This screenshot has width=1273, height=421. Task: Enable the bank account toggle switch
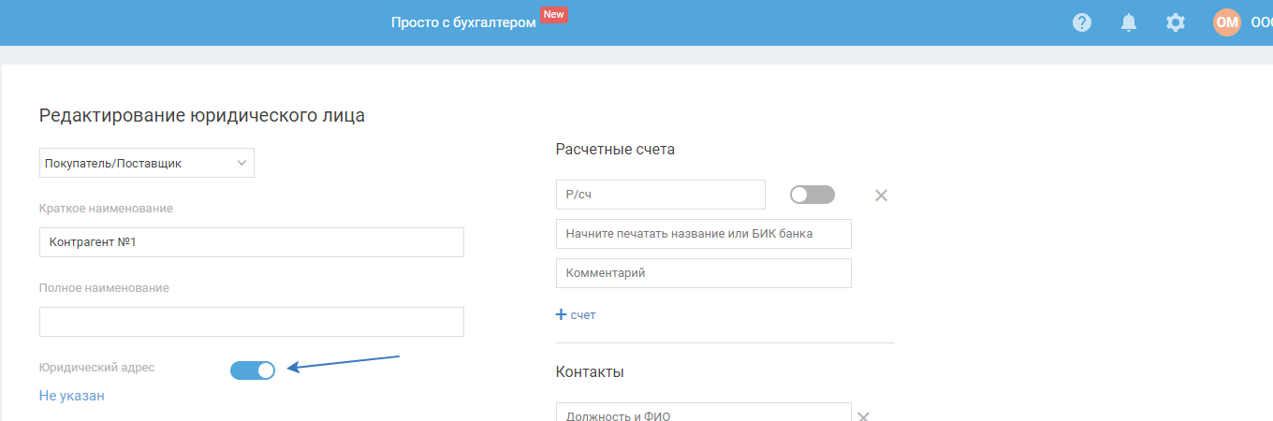812,195
